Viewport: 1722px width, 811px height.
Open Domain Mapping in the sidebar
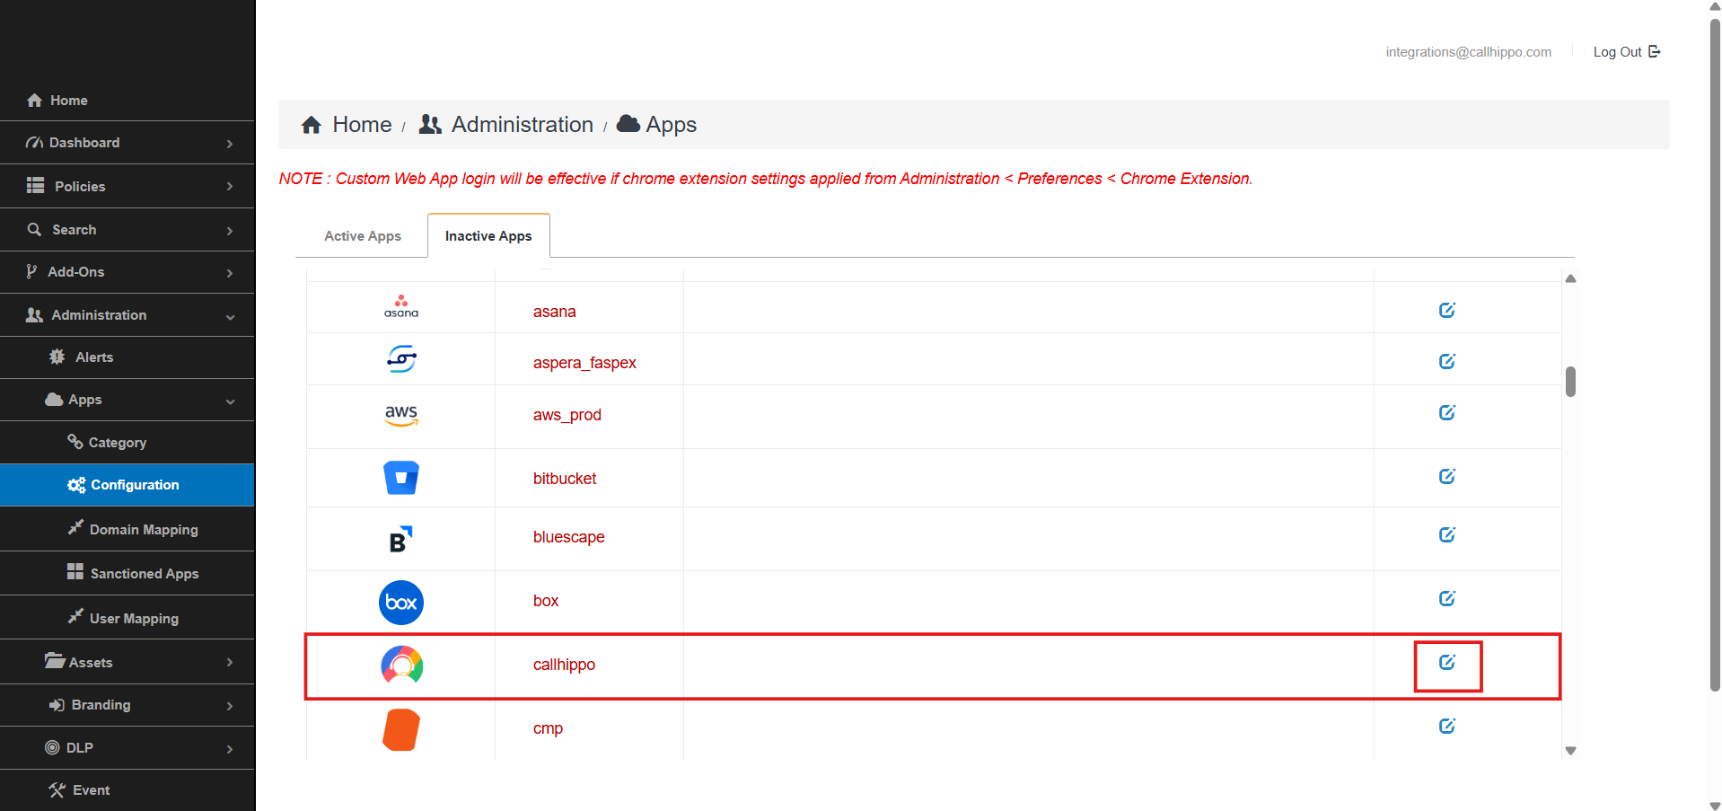(x=127, y=529)
